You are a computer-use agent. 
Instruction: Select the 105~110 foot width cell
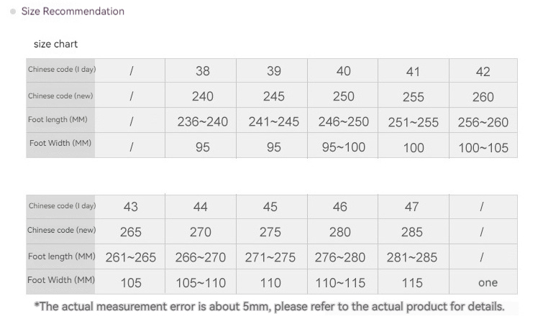pyautogui.click(x=201, y=283)
